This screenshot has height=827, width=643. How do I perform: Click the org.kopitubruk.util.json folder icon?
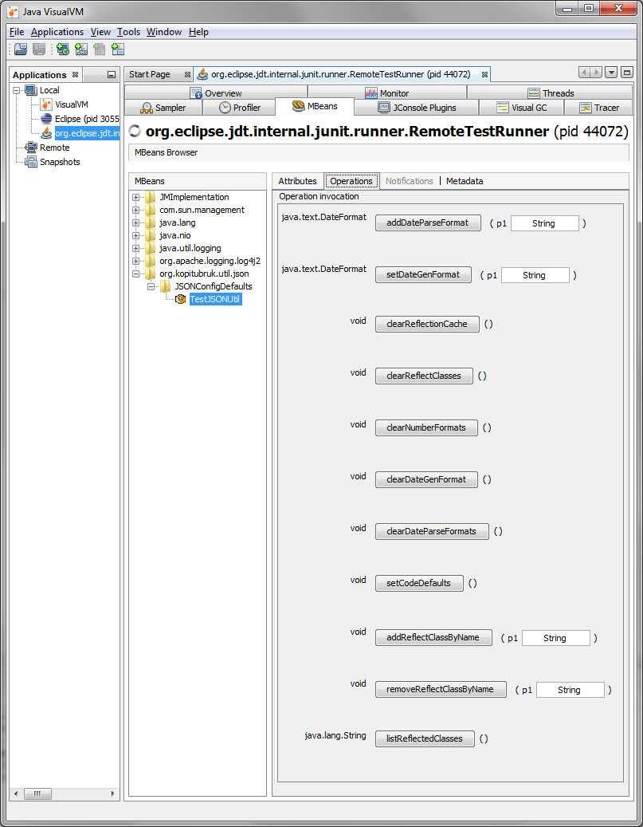tap(151, 274)
